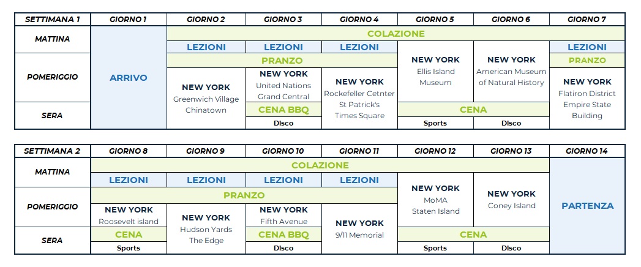Click the MoMA Staten Island cell
The width and height of the screenshot is (641, 267).
435,200
